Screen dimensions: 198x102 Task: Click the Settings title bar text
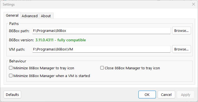pos(9,4)
